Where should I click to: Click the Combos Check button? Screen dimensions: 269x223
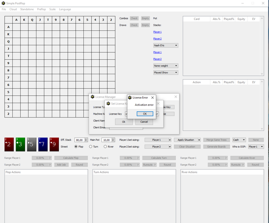134,18
